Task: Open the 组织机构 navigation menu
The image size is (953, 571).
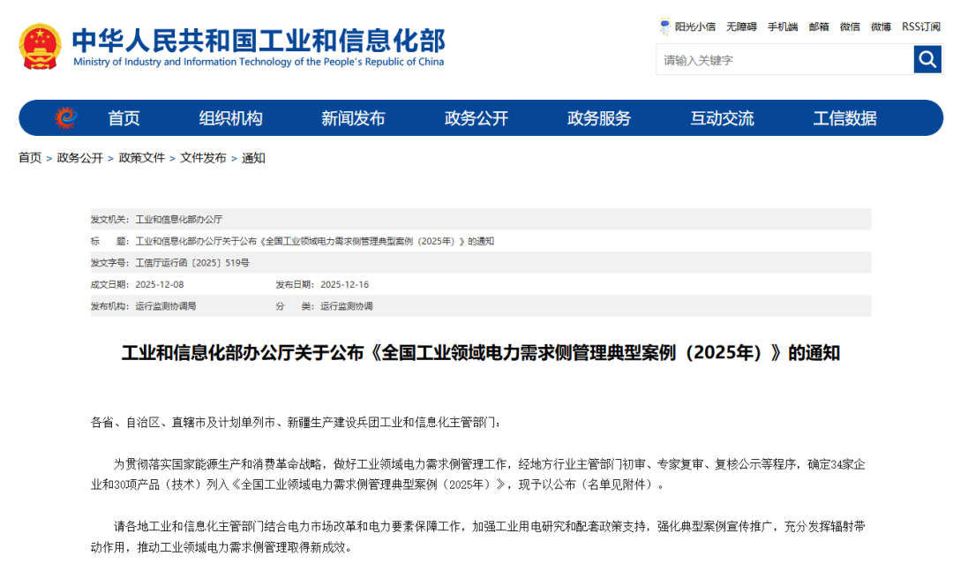Action: (x=230, y=118)
